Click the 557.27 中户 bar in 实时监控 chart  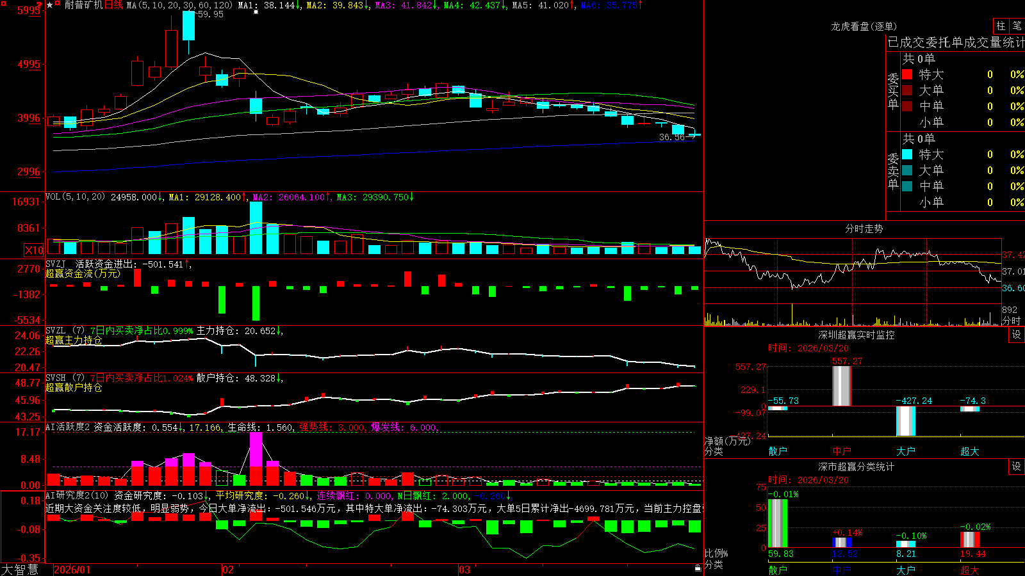click(842, 386)
